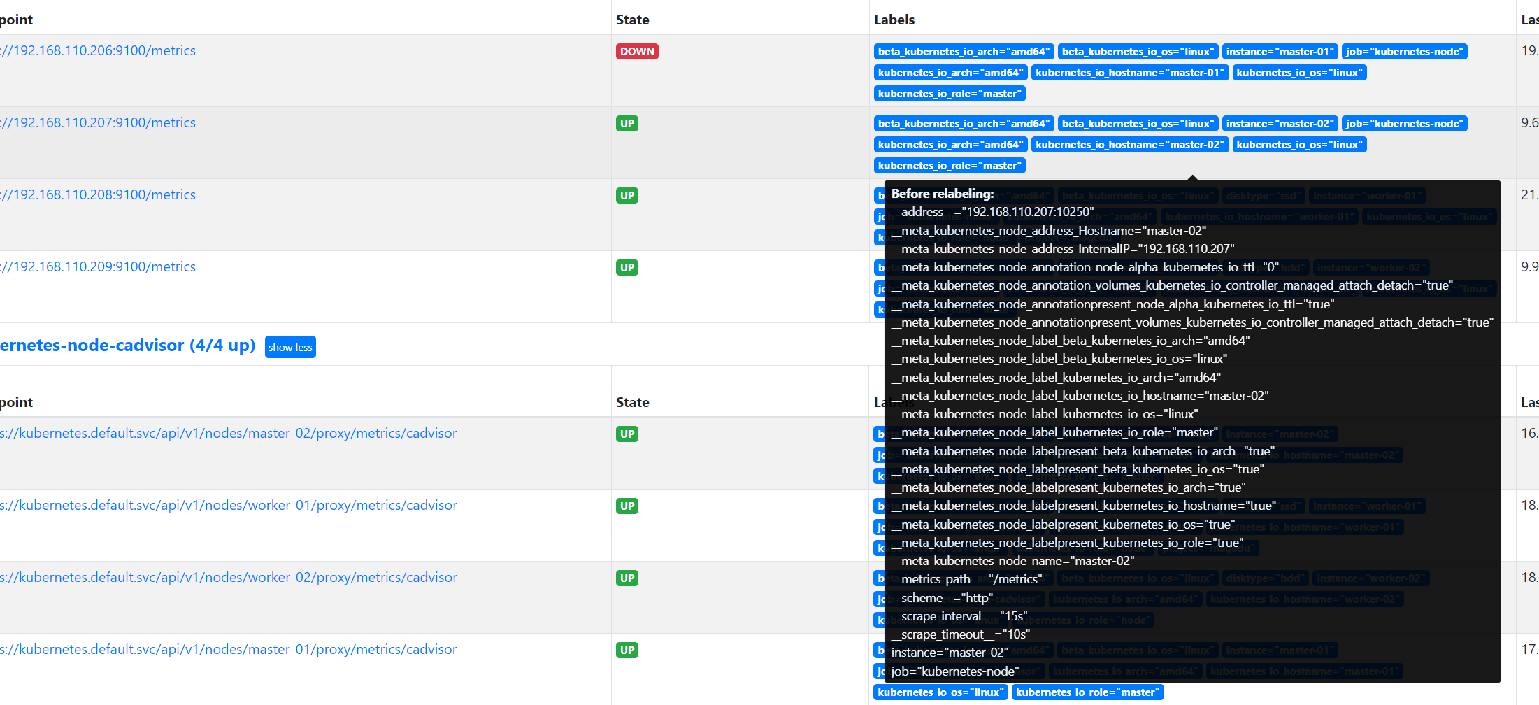
Task: Click kubernetes_io_os="linux" label in bottom row
Action: pyautogui.click(x=940, y=692)
